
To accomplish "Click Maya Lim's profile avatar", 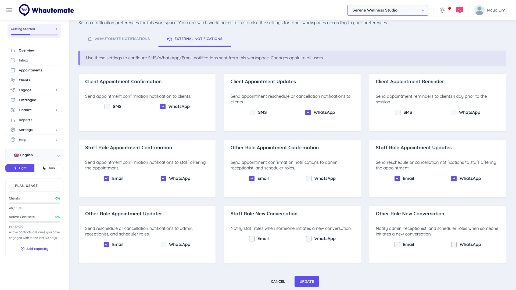I will tap(479, 10).
